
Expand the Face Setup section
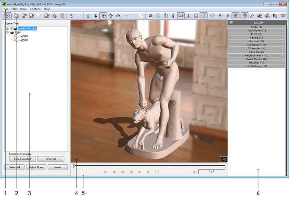point(256,52)
